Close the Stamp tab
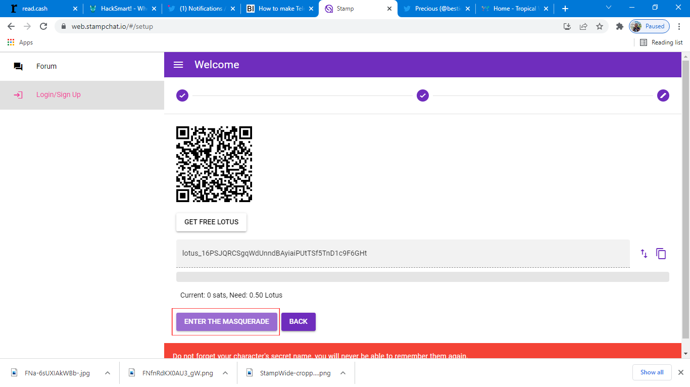 click(389, 9)
